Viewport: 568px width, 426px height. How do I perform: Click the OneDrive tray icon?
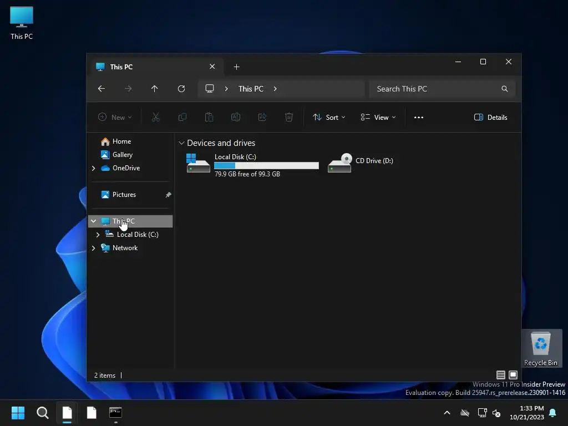465,413
